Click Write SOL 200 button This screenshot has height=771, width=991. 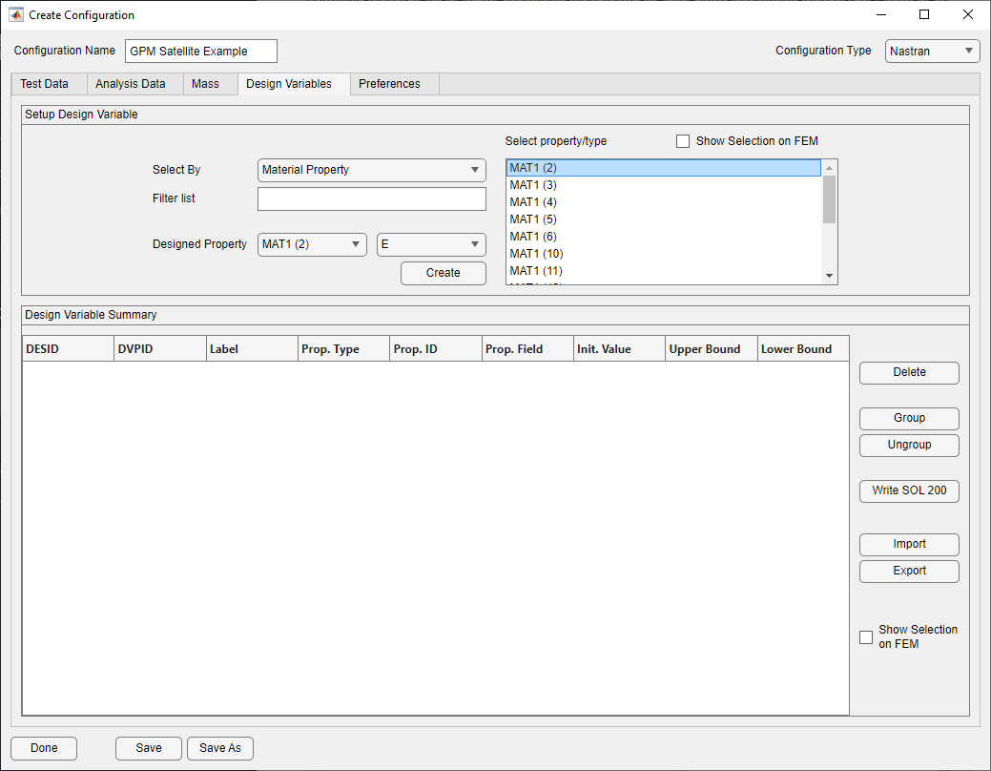point(909,490)
